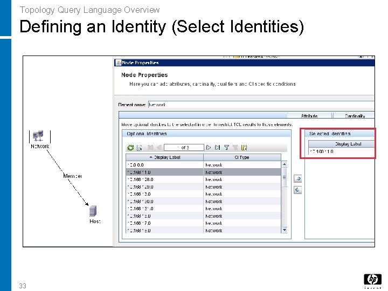Go to next page of identities list

pyautogui.click(x=209, y=148)
